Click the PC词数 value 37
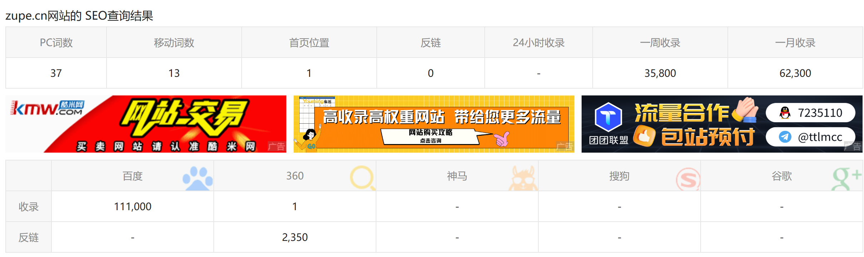Viewport: 864px width, 257px height. [56, 73]
